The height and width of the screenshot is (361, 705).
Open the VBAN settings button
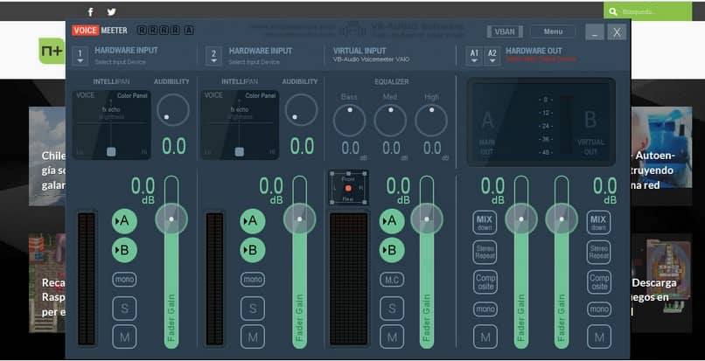point(505,31)
